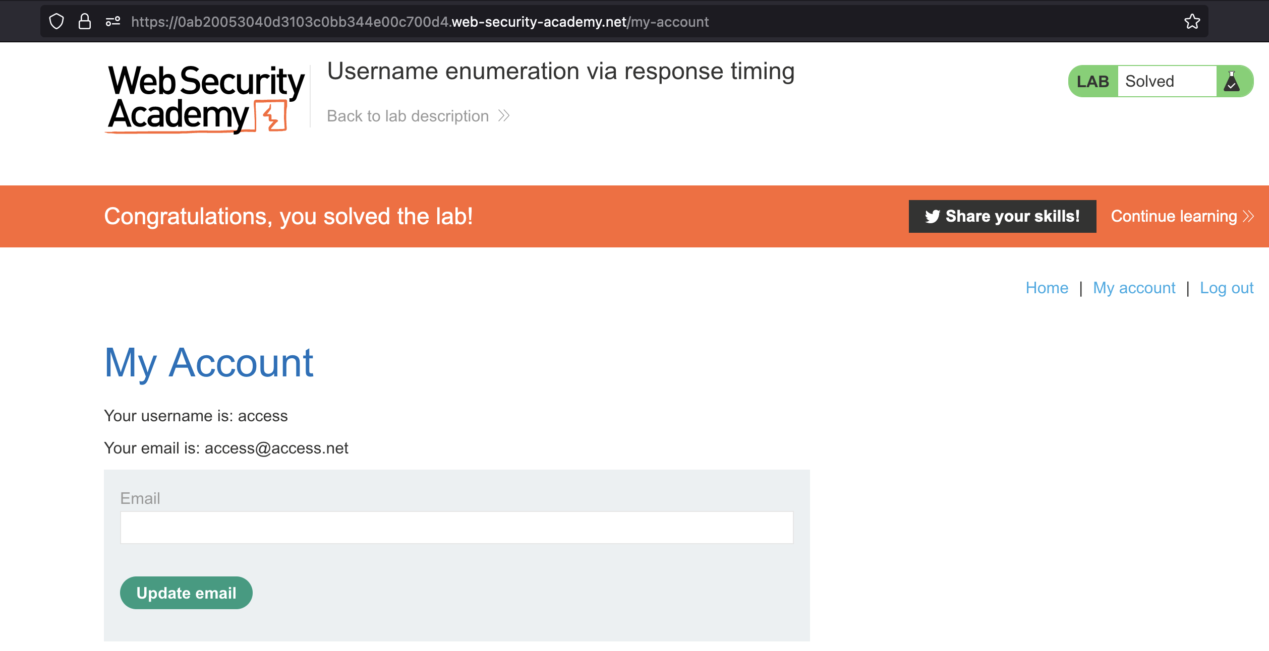Click the chevrons after Back to lab description
Screen dimensions: 1269x651
(x=504, y=116)
